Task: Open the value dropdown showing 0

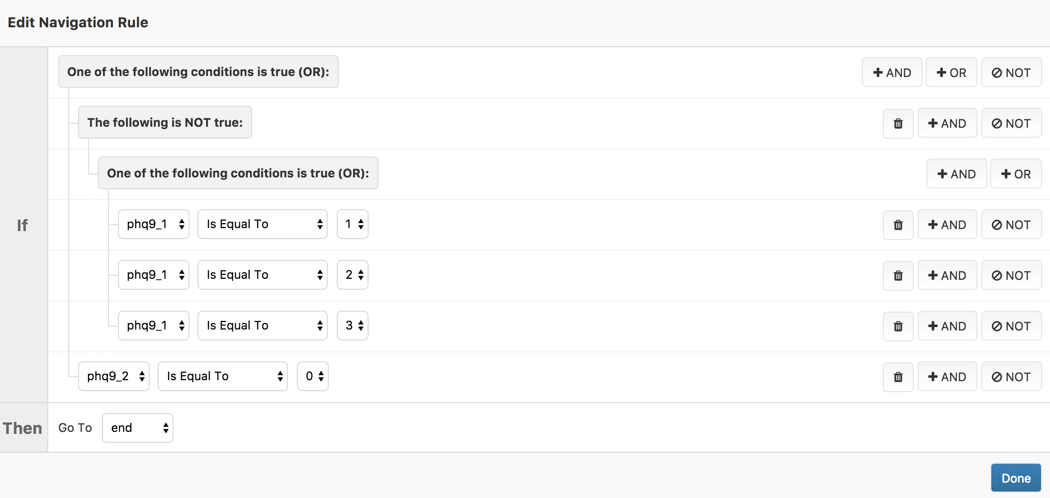Action: pyautogui.click(x=312, y=376)
